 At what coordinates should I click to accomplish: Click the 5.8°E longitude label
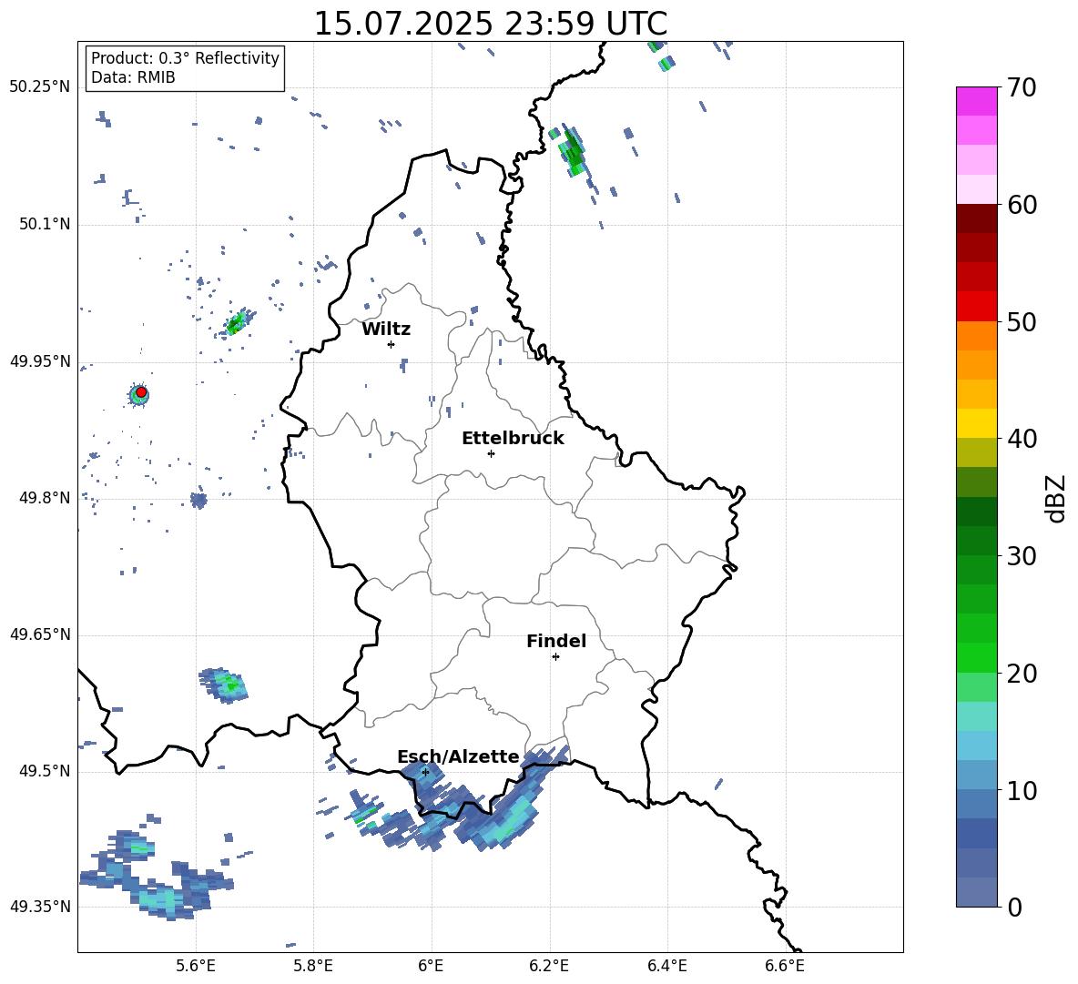313,966
